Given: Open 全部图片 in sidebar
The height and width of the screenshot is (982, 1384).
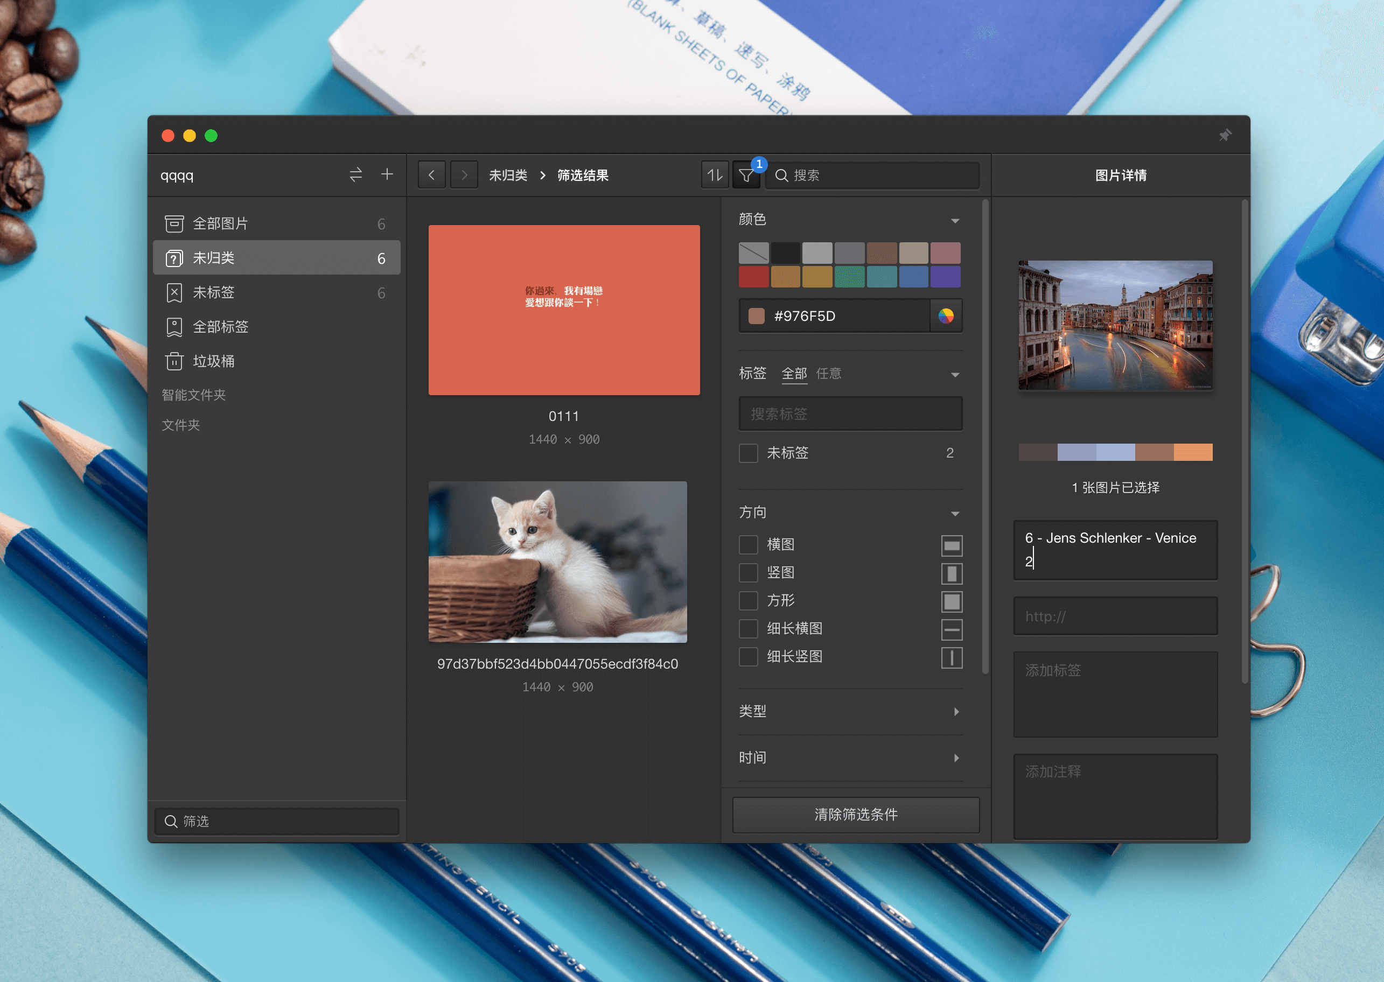Looking at the screenshot, I should pos(276,224).
